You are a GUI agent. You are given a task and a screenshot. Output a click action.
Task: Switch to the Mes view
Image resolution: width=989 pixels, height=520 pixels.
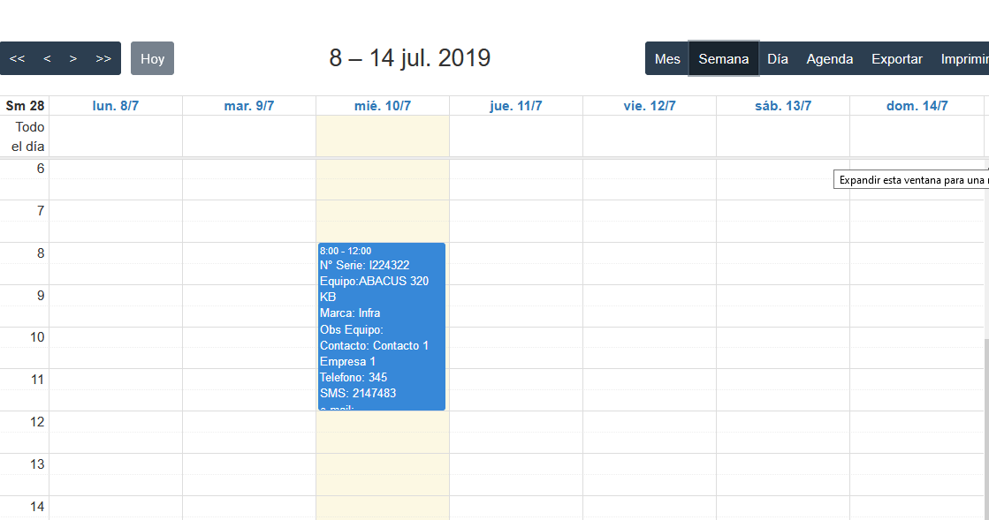[x=667, y=58]
